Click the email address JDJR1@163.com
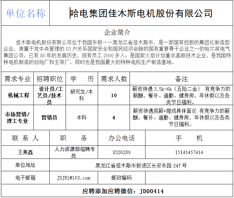Image resolution: width=234 pixels, height=198 pixels. coord(74,178)
